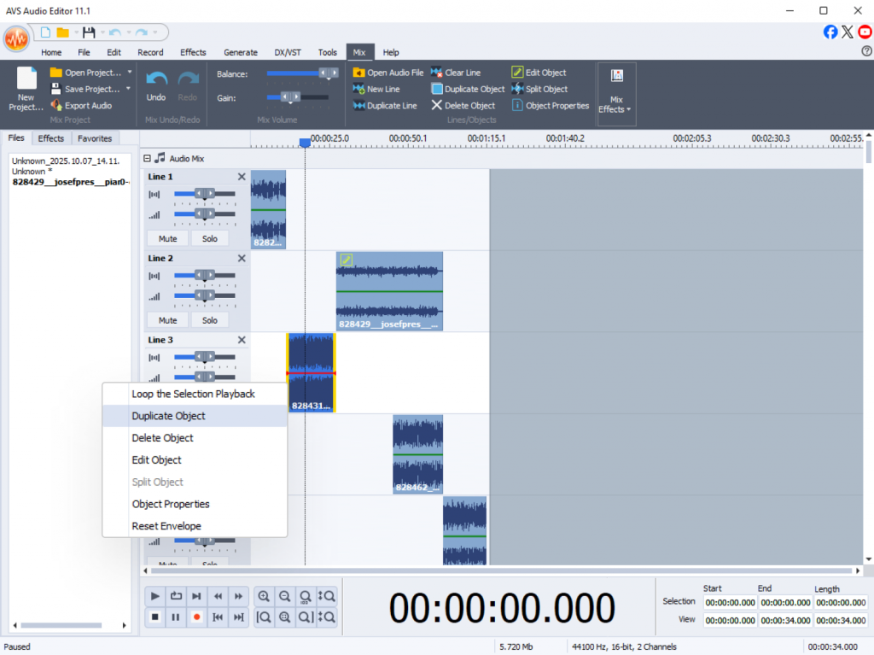Expand the Mix Effects dropdown

click(616, 109)
